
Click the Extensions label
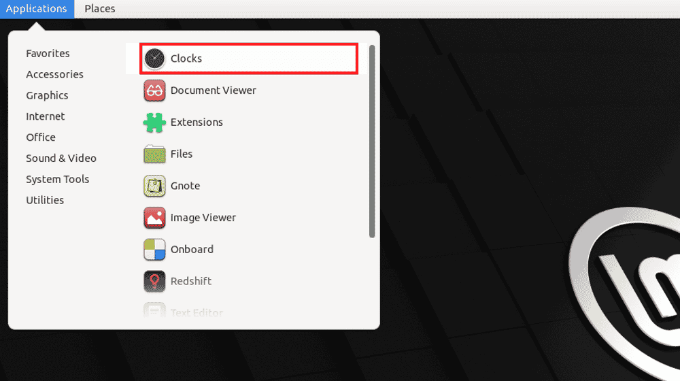click(x=197, y=122)
